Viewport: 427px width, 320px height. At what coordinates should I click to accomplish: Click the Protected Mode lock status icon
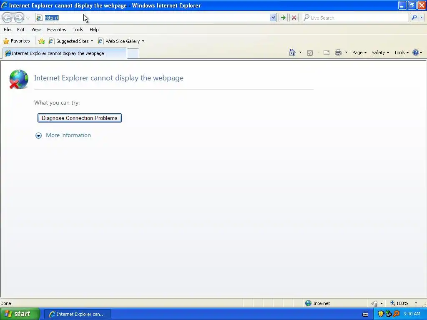coord(375,303)
